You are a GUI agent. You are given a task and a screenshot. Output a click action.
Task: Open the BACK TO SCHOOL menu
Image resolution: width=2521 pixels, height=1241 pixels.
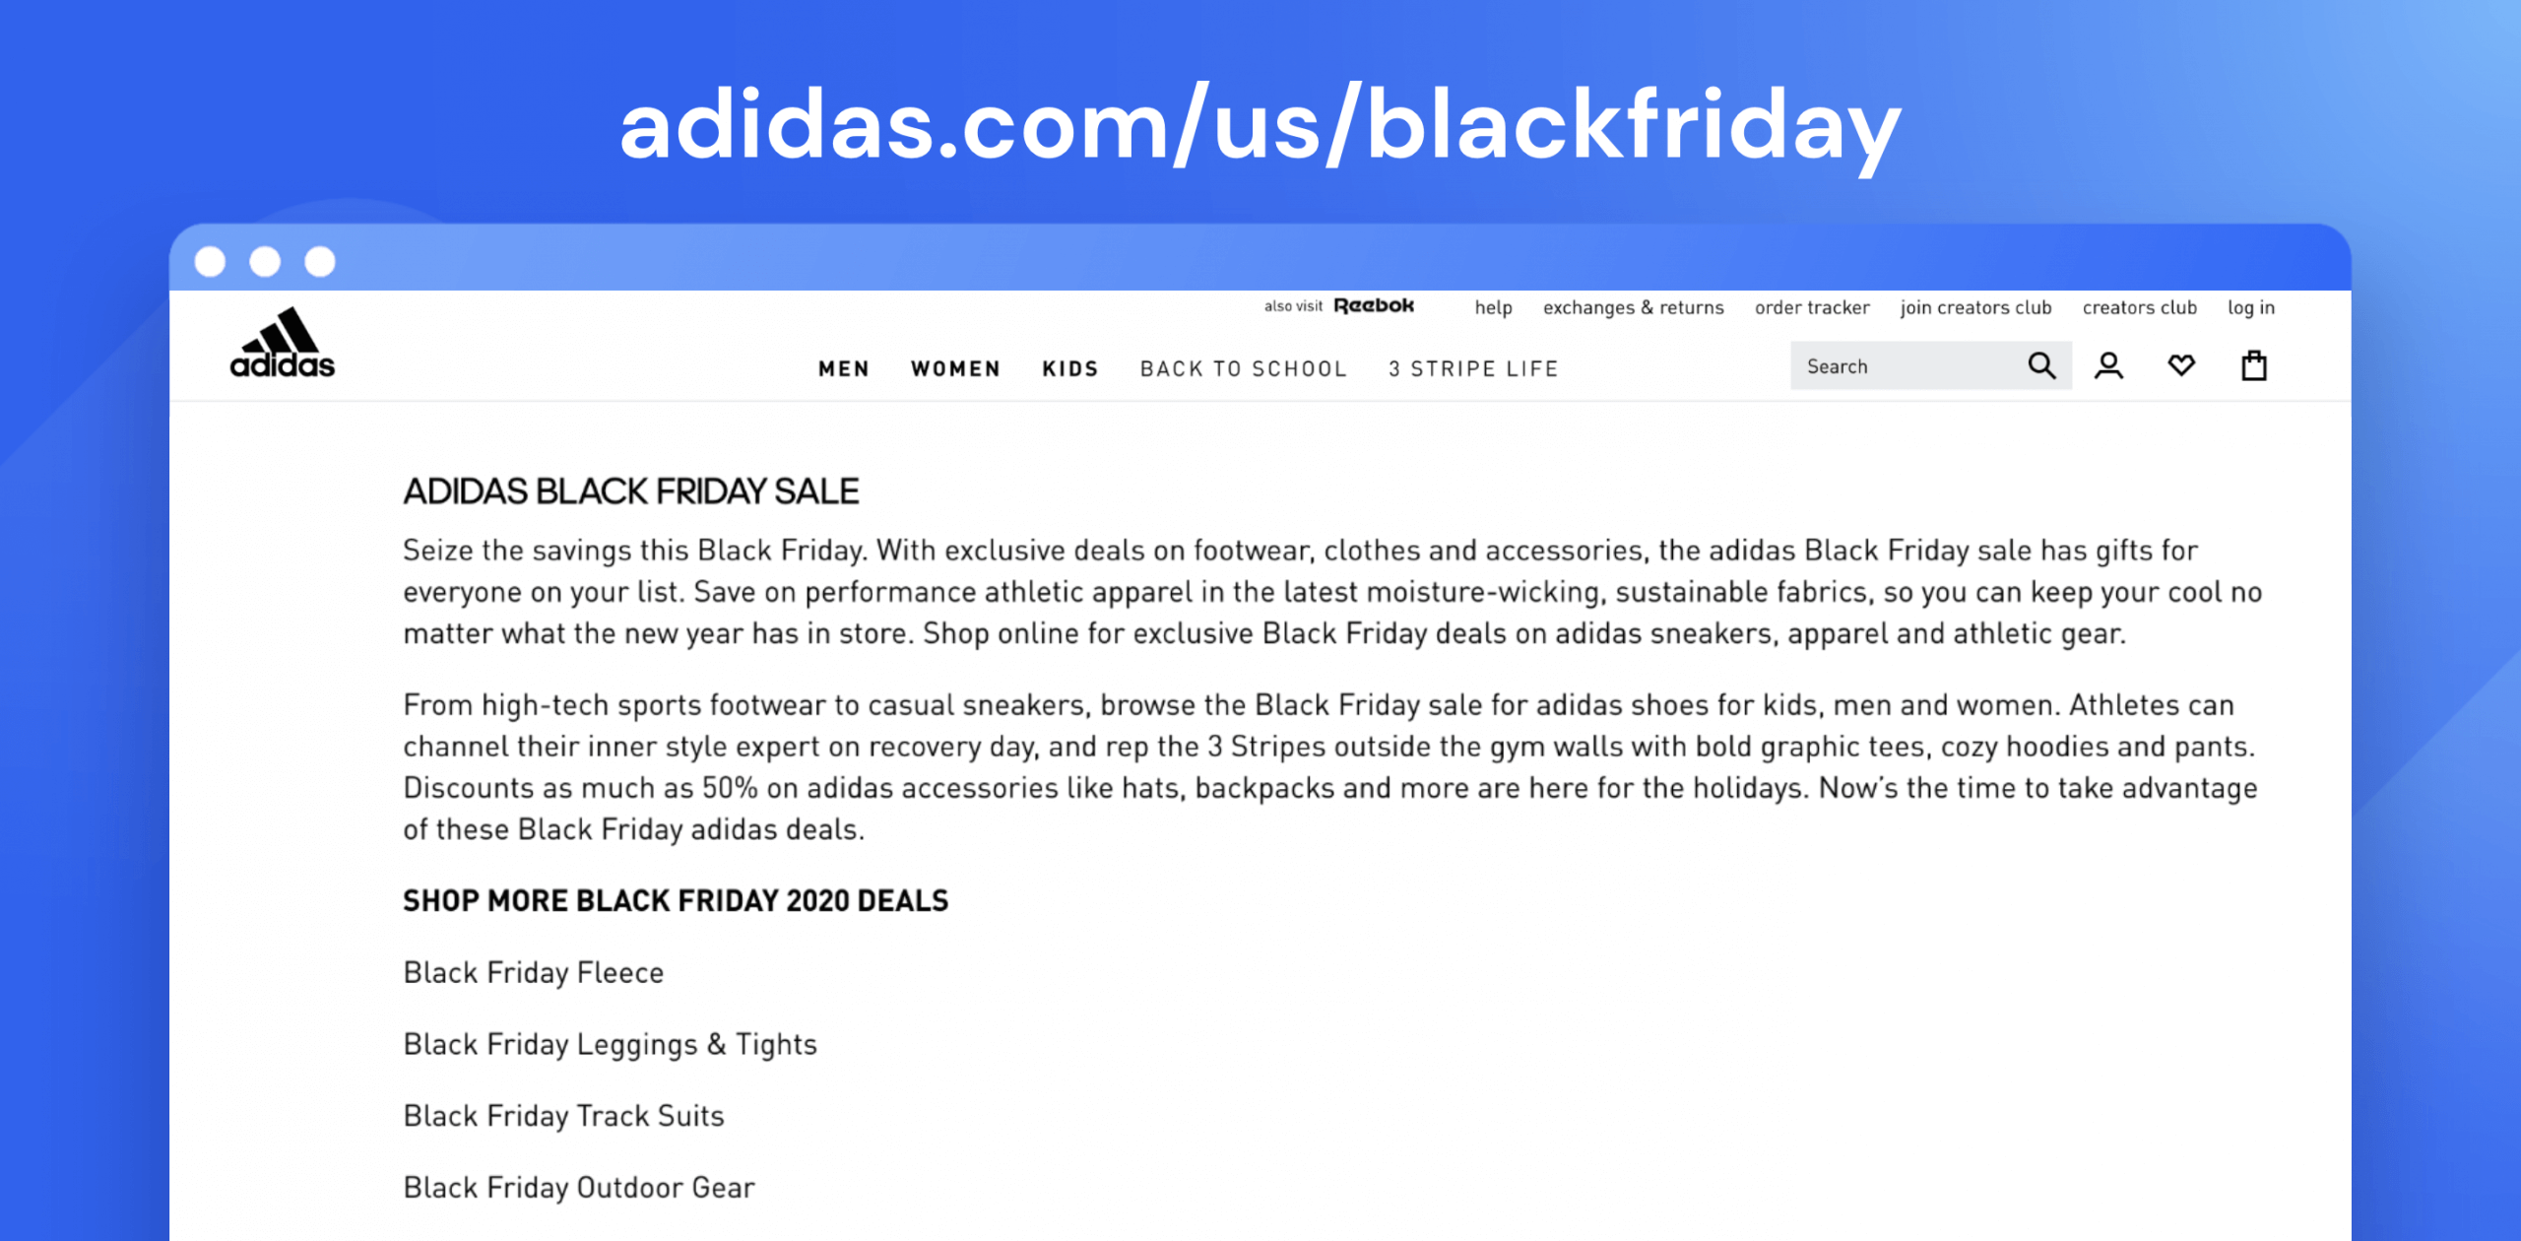coord(1244,368)
